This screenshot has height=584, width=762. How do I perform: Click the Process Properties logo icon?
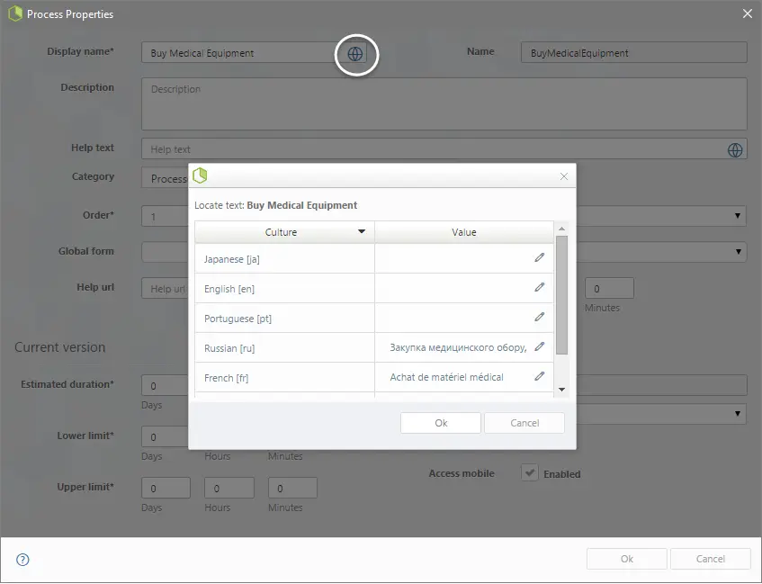click(15, 13)
